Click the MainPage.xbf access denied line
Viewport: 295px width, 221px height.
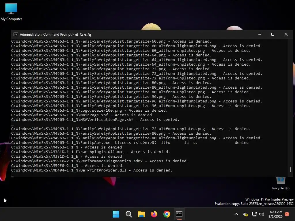[82, 115]
